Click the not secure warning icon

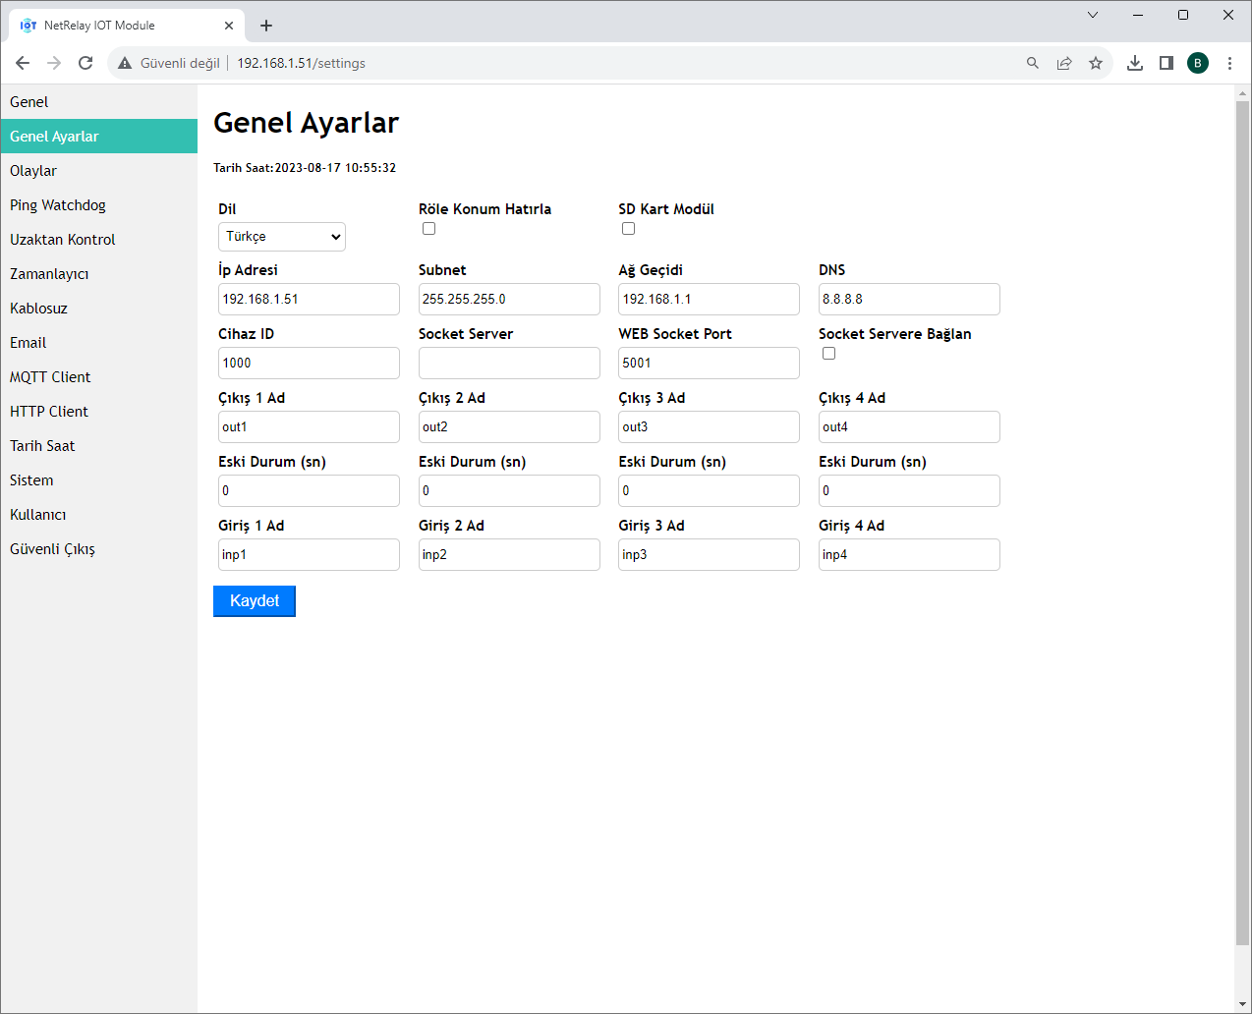(x=125, y=63)
